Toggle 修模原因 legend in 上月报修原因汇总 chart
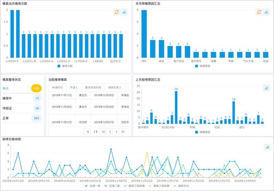The height and width of the screenshot is (191, 274). click(x=202, y=132)
